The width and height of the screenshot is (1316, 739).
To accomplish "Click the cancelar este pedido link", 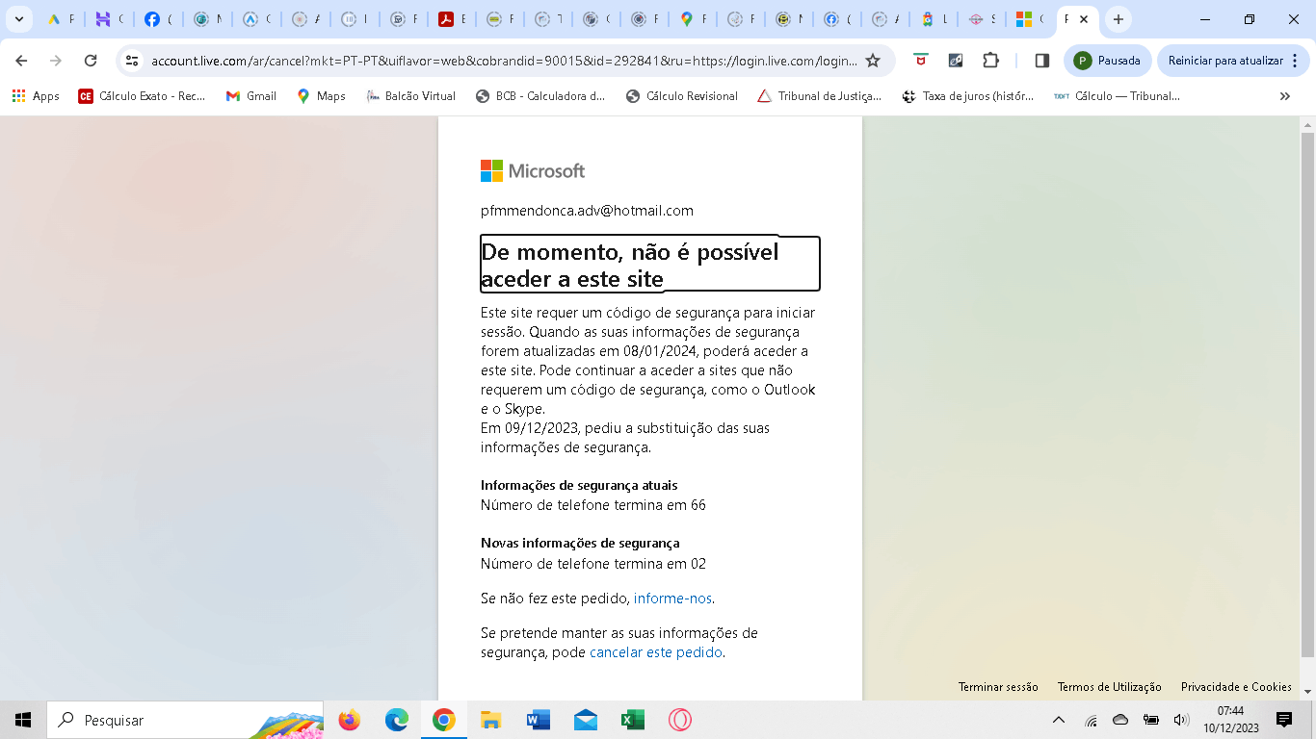I will coord(655,652).
